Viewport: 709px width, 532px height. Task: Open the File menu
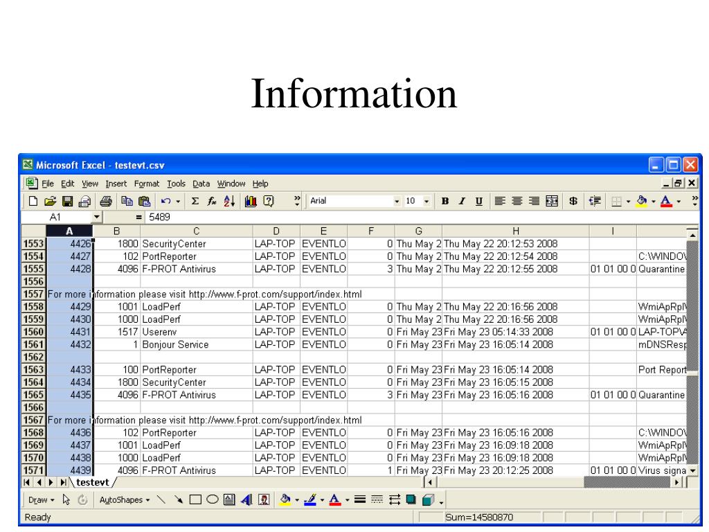[x=48, y=184]
